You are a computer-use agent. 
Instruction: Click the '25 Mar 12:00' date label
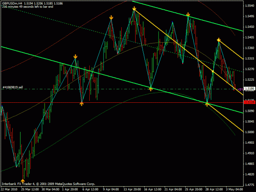click(x=30, y=189)
